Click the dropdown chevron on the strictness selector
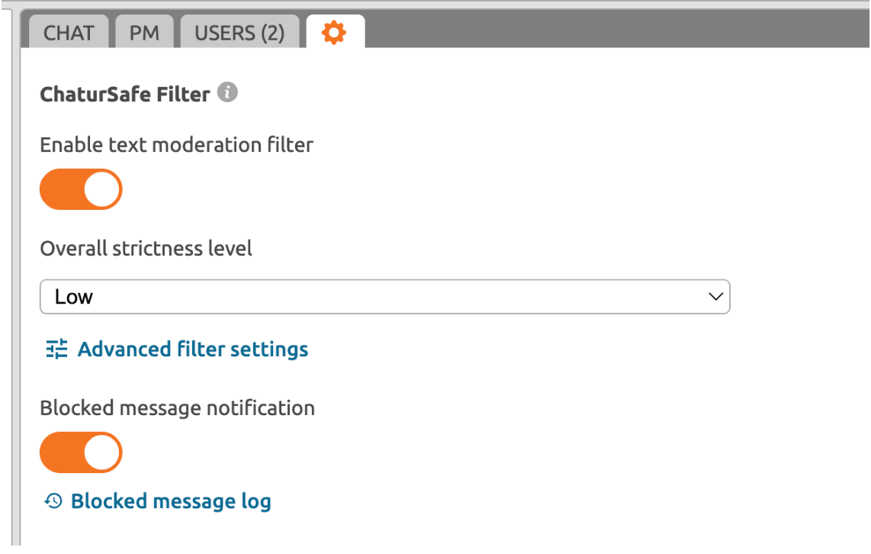 pos(715,296)
